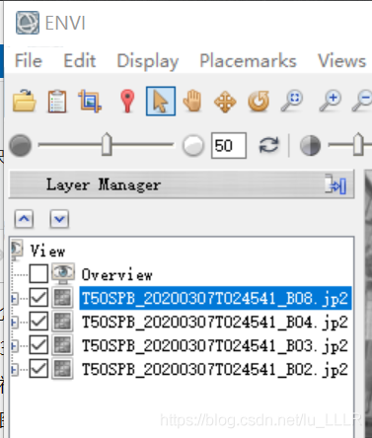372x438 pixels.
Task: Click the contrast slider handle
Action: point(358,144)
